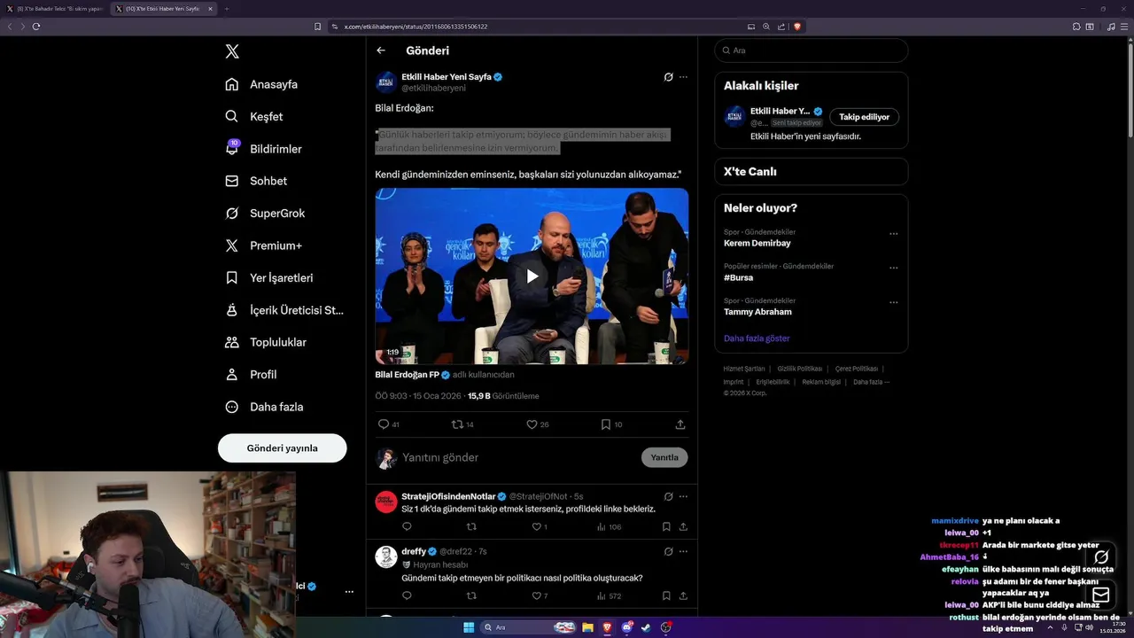This screenshot has width=1134, height=638.
Task: Share the main post
Action: pos(680,424)
